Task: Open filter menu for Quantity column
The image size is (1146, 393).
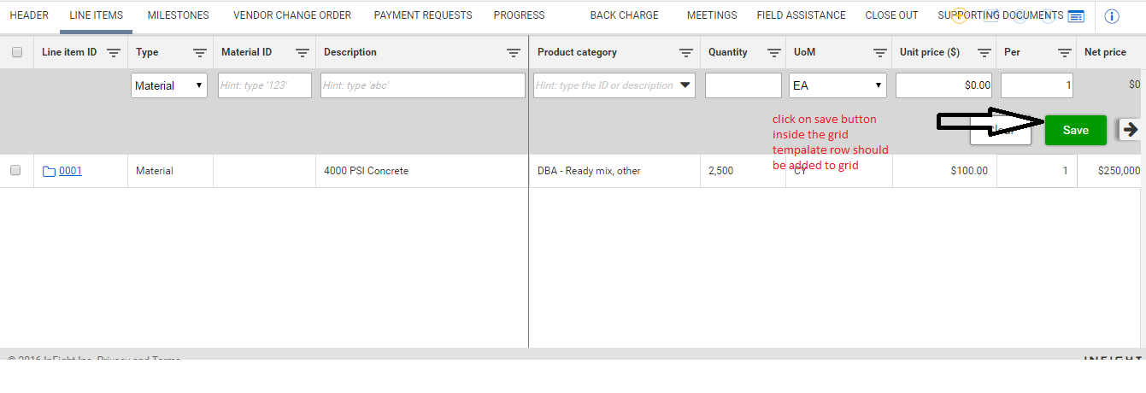Action: (x=773, y=53)
